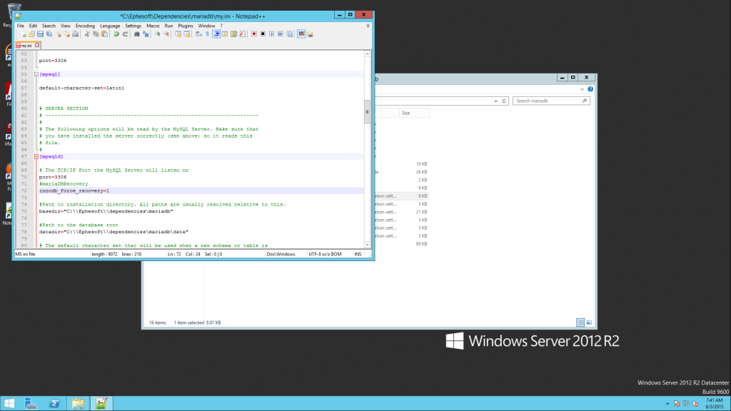Click UTF-8 w/o BOM in status bar

tap(325, 254)
